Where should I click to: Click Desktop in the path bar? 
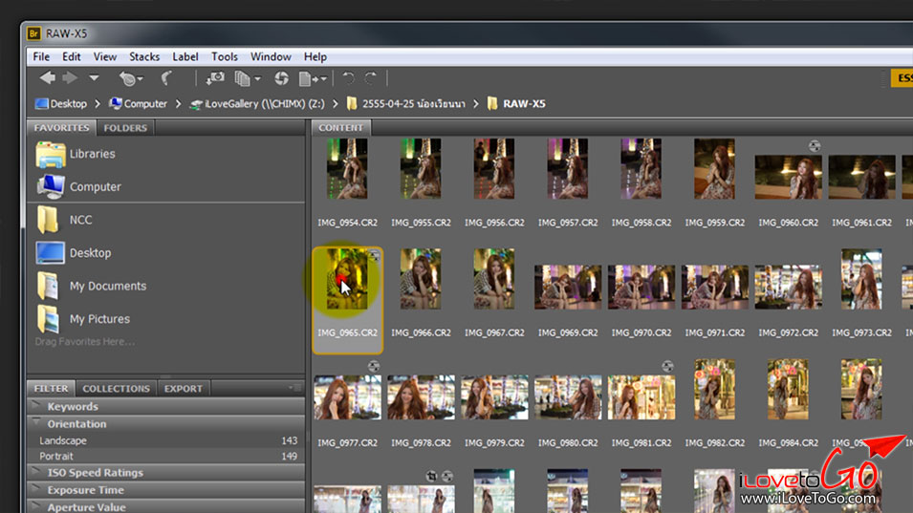(x=60, y=103)
